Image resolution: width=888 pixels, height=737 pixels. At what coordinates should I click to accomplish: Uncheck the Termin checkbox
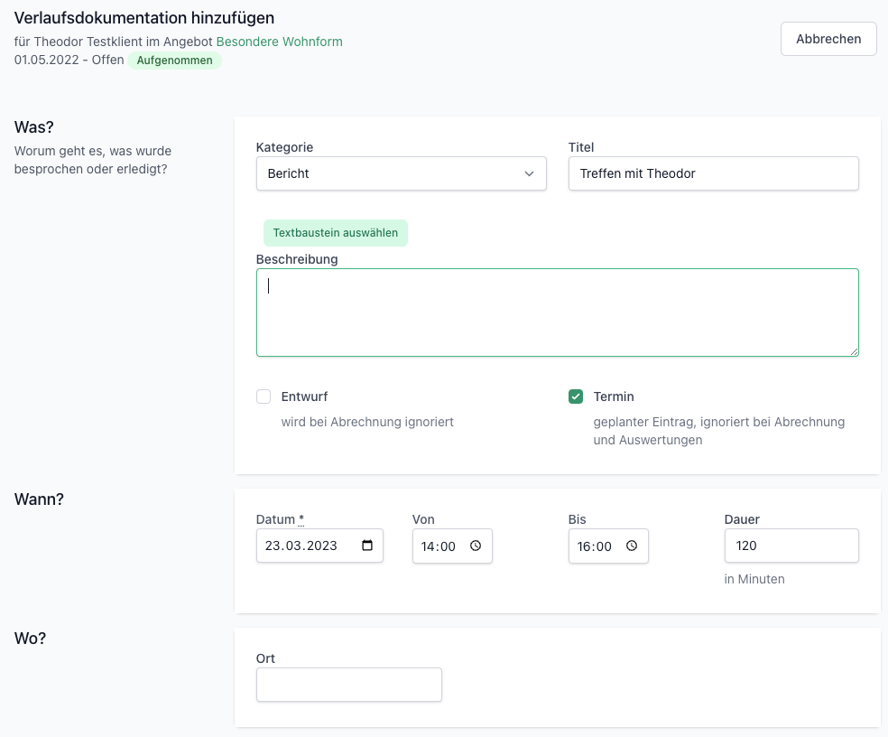[x=576, y=396]
